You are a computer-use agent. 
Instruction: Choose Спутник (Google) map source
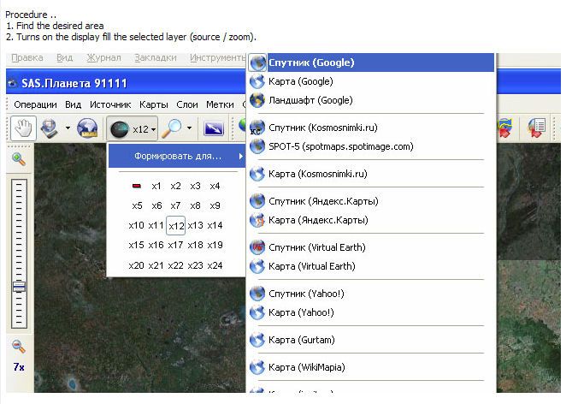pos(310,62)
